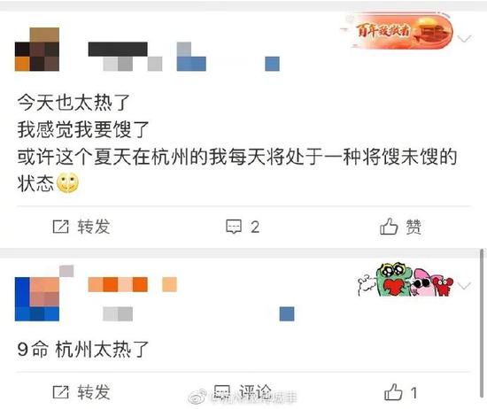Image resolution: width=487 pixels, height=409 pixels.
Task: Click the repost icon on the second post
Action: (x=60, y=392)
